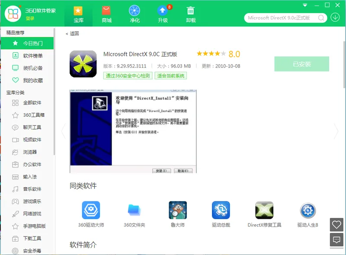Open 软件榜单 in the sidebar

click(27, 56)
